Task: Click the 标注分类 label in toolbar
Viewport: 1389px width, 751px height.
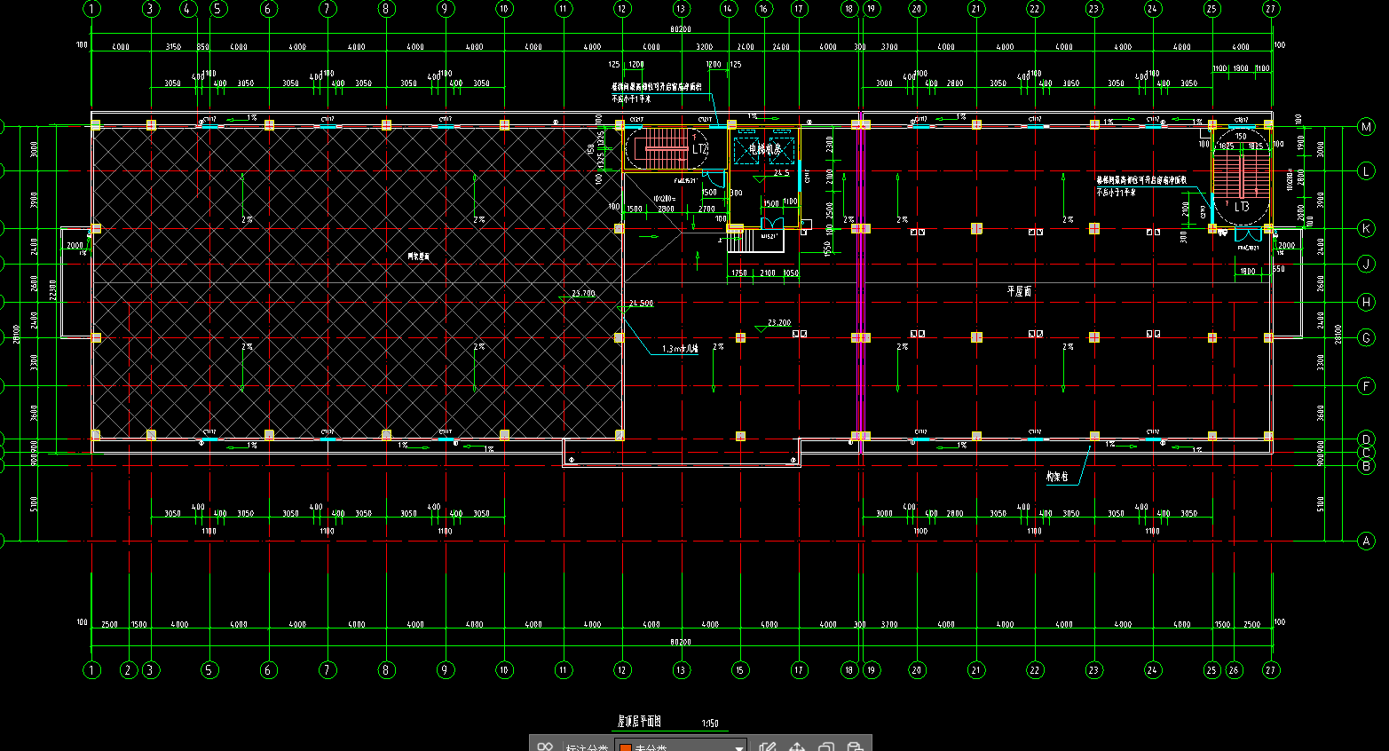Action: (587, 747)
